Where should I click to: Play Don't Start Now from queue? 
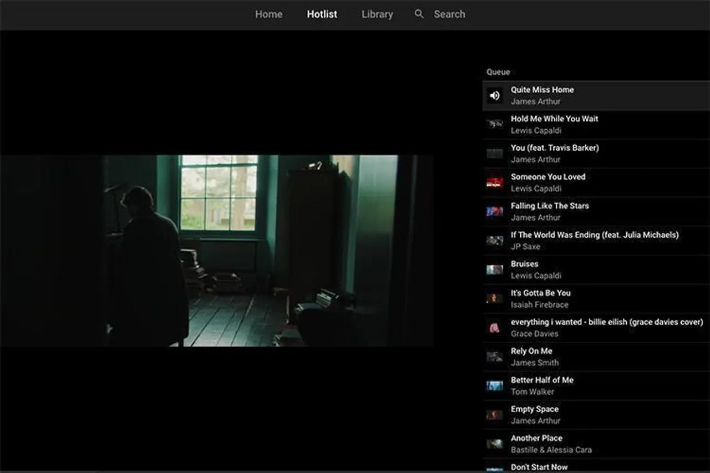click(539, 467)
